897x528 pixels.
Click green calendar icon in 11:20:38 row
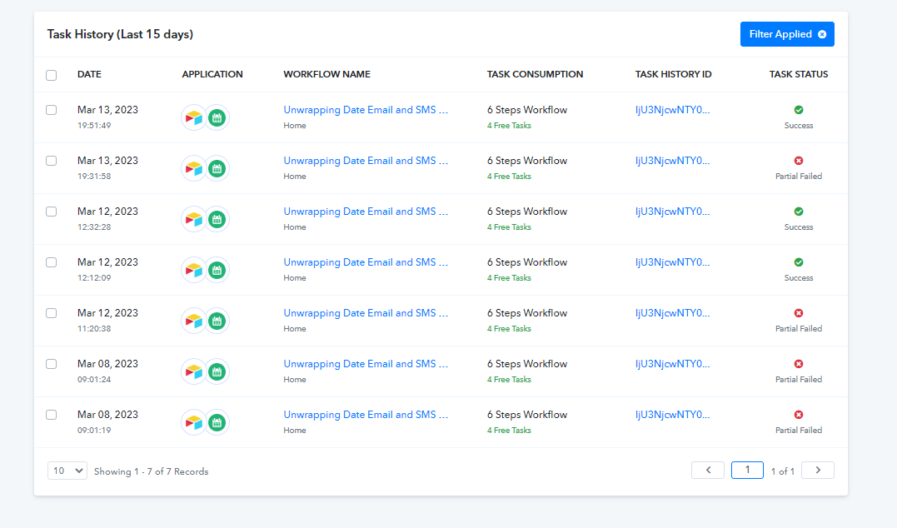tap(217, 321)
